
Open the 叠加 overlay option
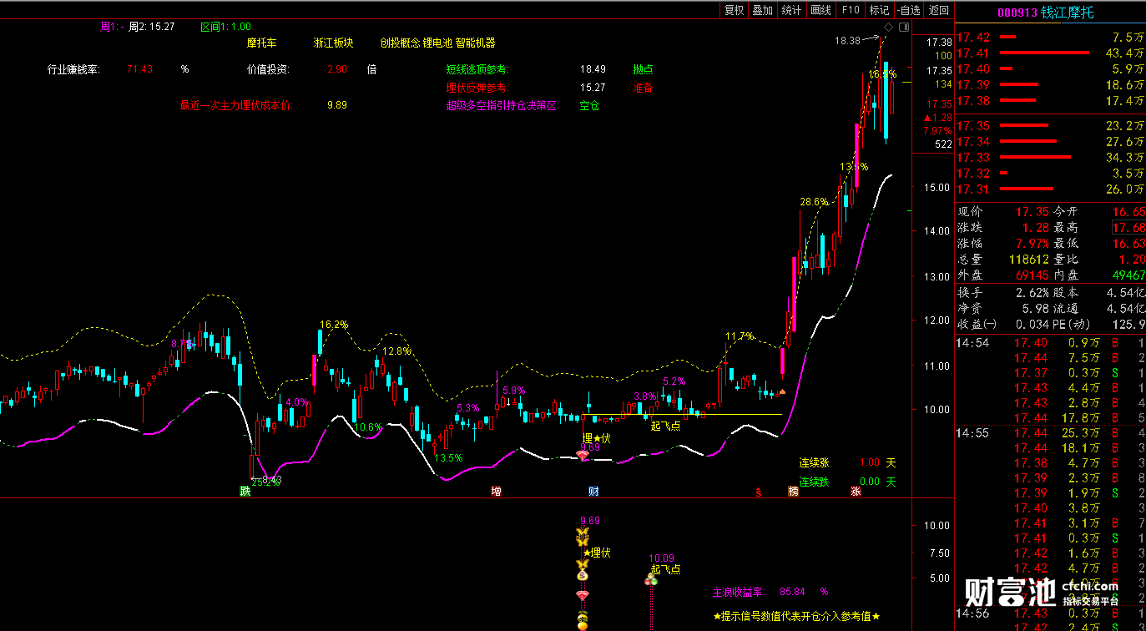click(x=762, y=10)
